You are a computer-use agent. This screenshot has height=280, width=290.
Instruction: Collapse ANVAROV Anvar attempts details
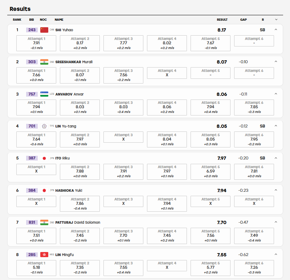276,94
